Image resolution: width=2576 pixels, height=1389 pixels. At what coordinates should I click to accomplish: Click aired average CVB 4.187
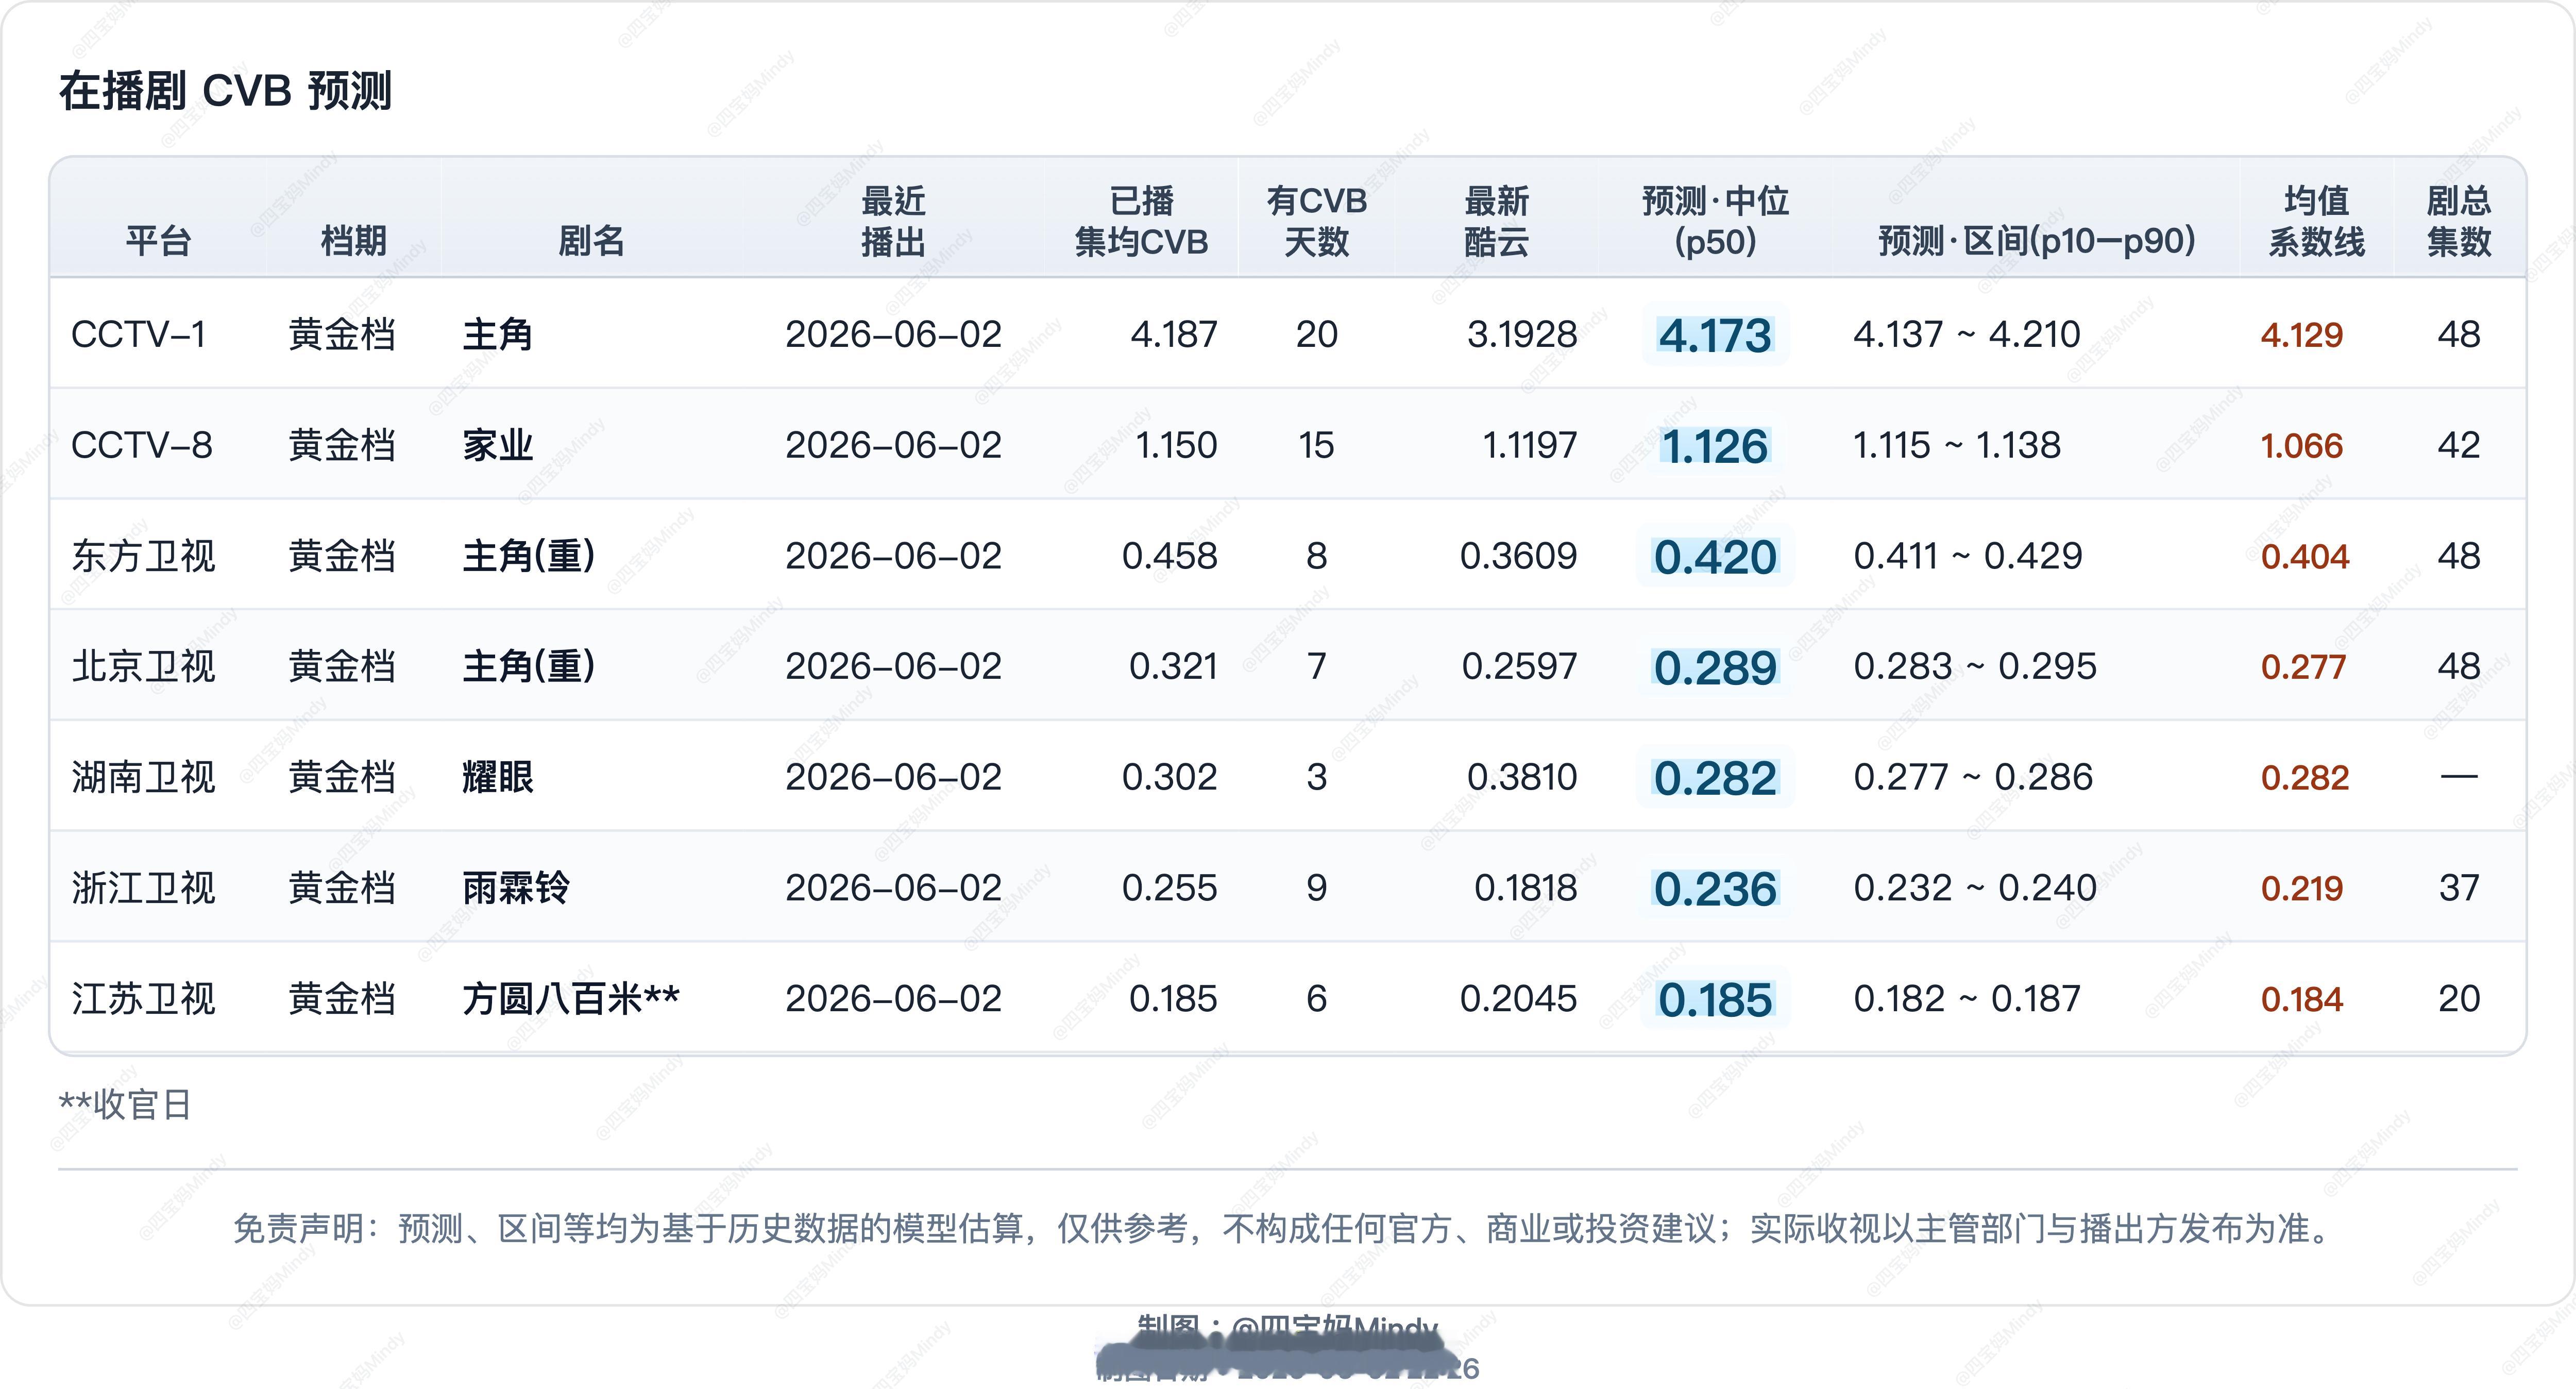point(1174,334)
